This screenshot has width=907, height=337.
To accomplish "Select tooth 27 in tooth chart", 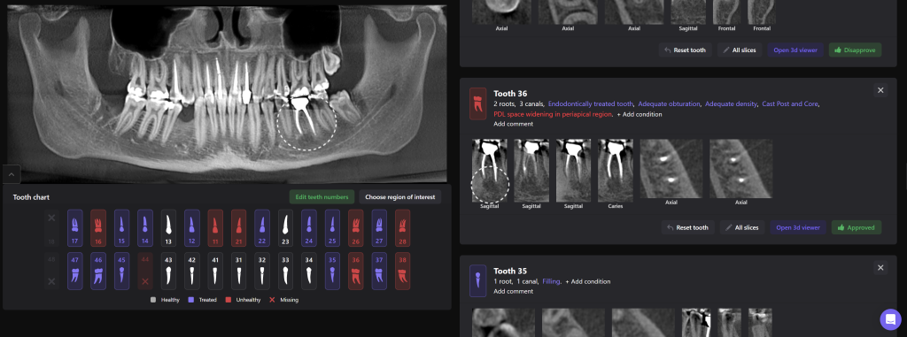I will pyautogui.click(x=379, y=228).
